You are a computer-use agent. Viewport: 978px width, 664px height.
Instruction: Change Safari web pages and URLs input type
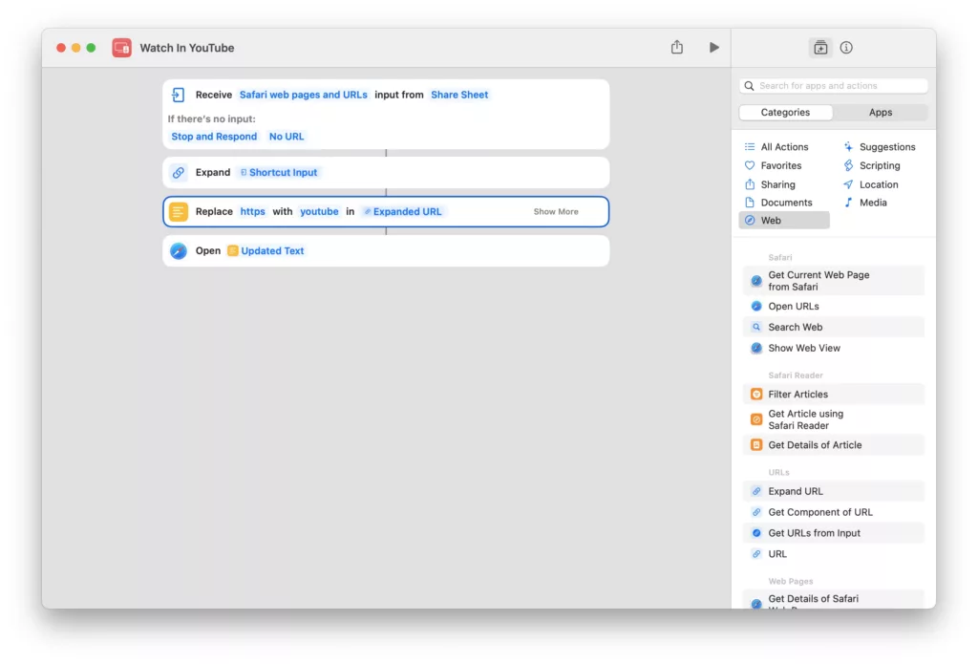(303, 95)
